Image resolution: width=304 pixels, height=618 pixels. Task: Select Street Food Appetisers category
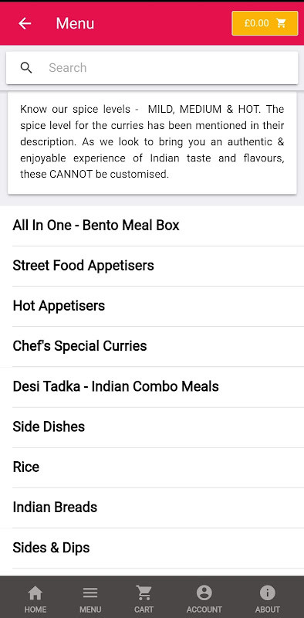[152, 266]
